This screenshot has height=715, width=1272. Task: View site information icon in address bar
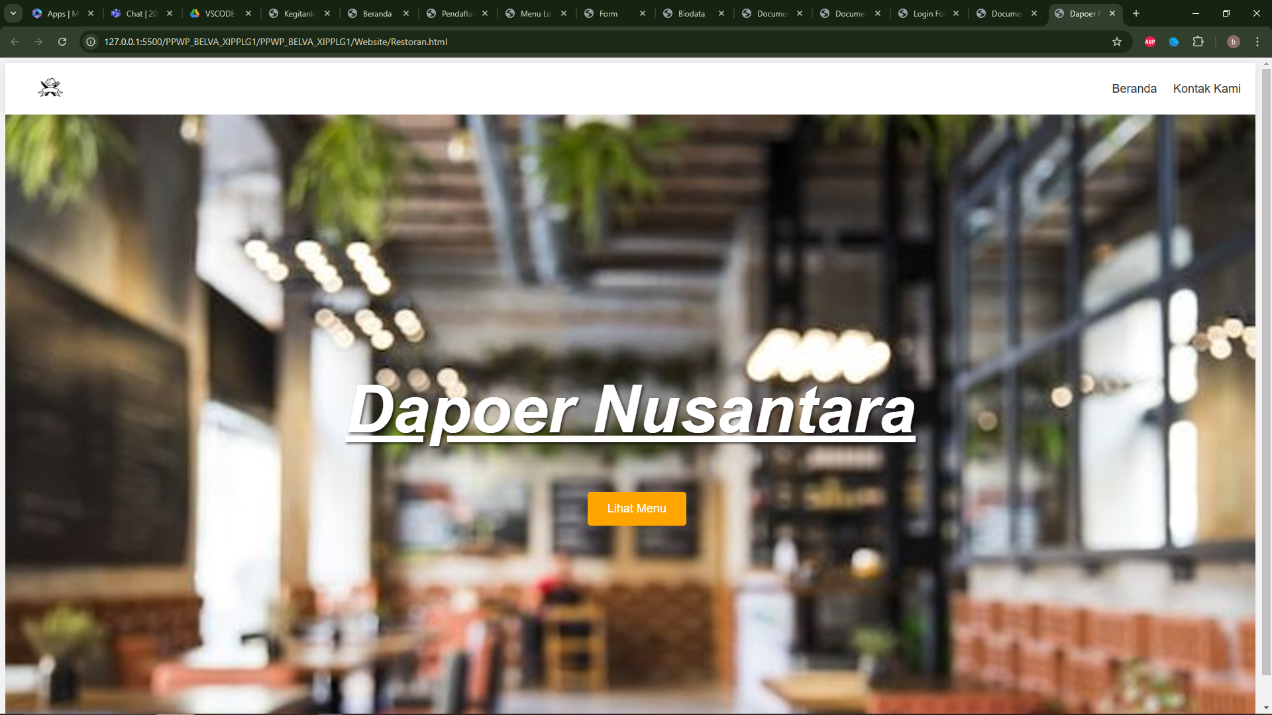coord(91,42)
